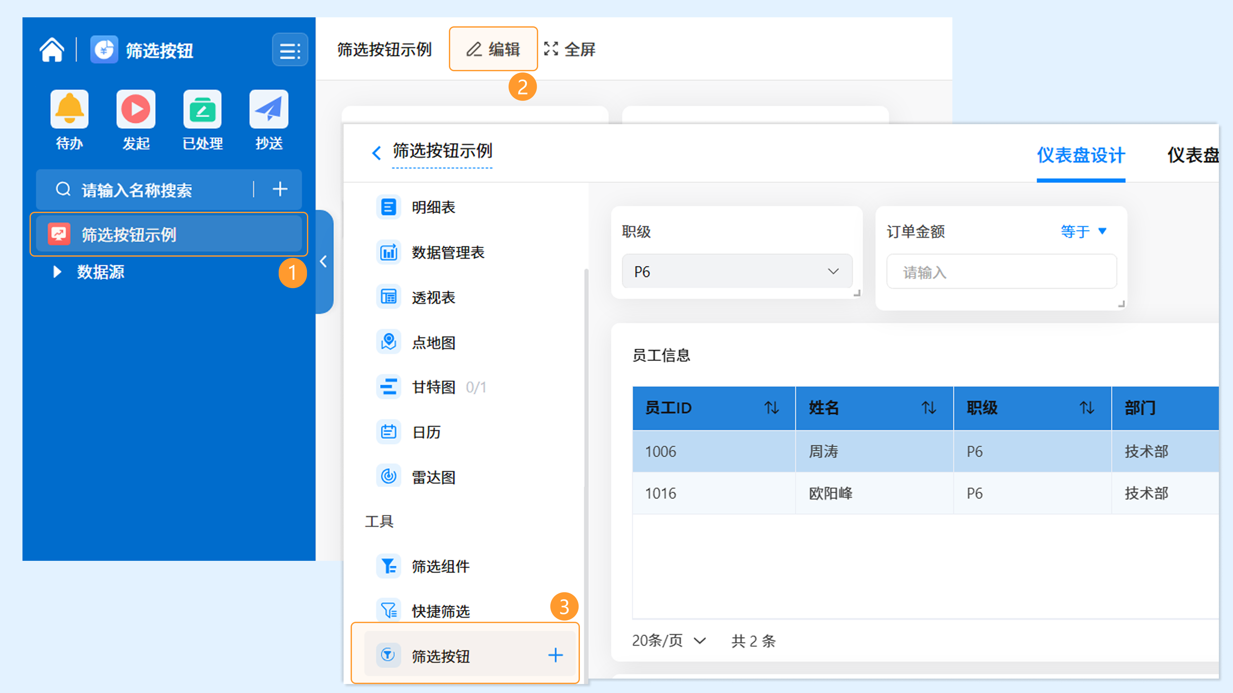
Task: Sort by 姓名 column
Action: tap(929, 407)
